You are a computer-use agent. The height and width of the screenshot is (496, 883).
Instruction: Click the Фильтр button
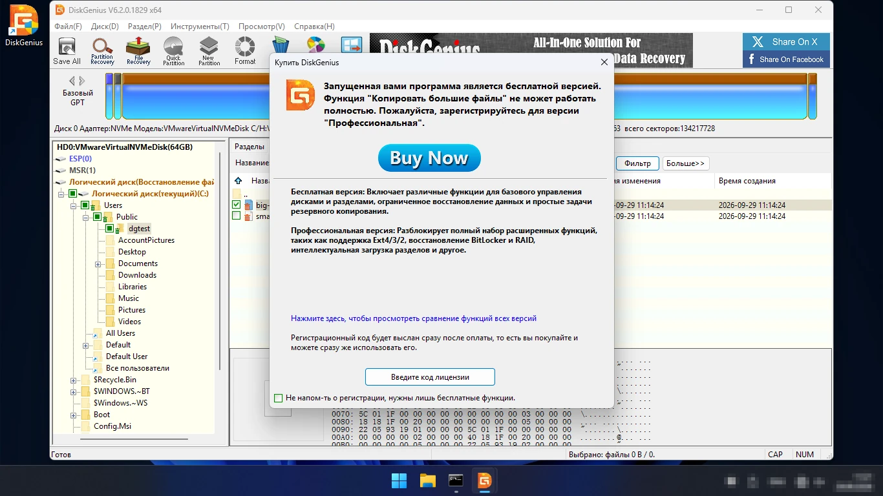click(x=637, y=163)
